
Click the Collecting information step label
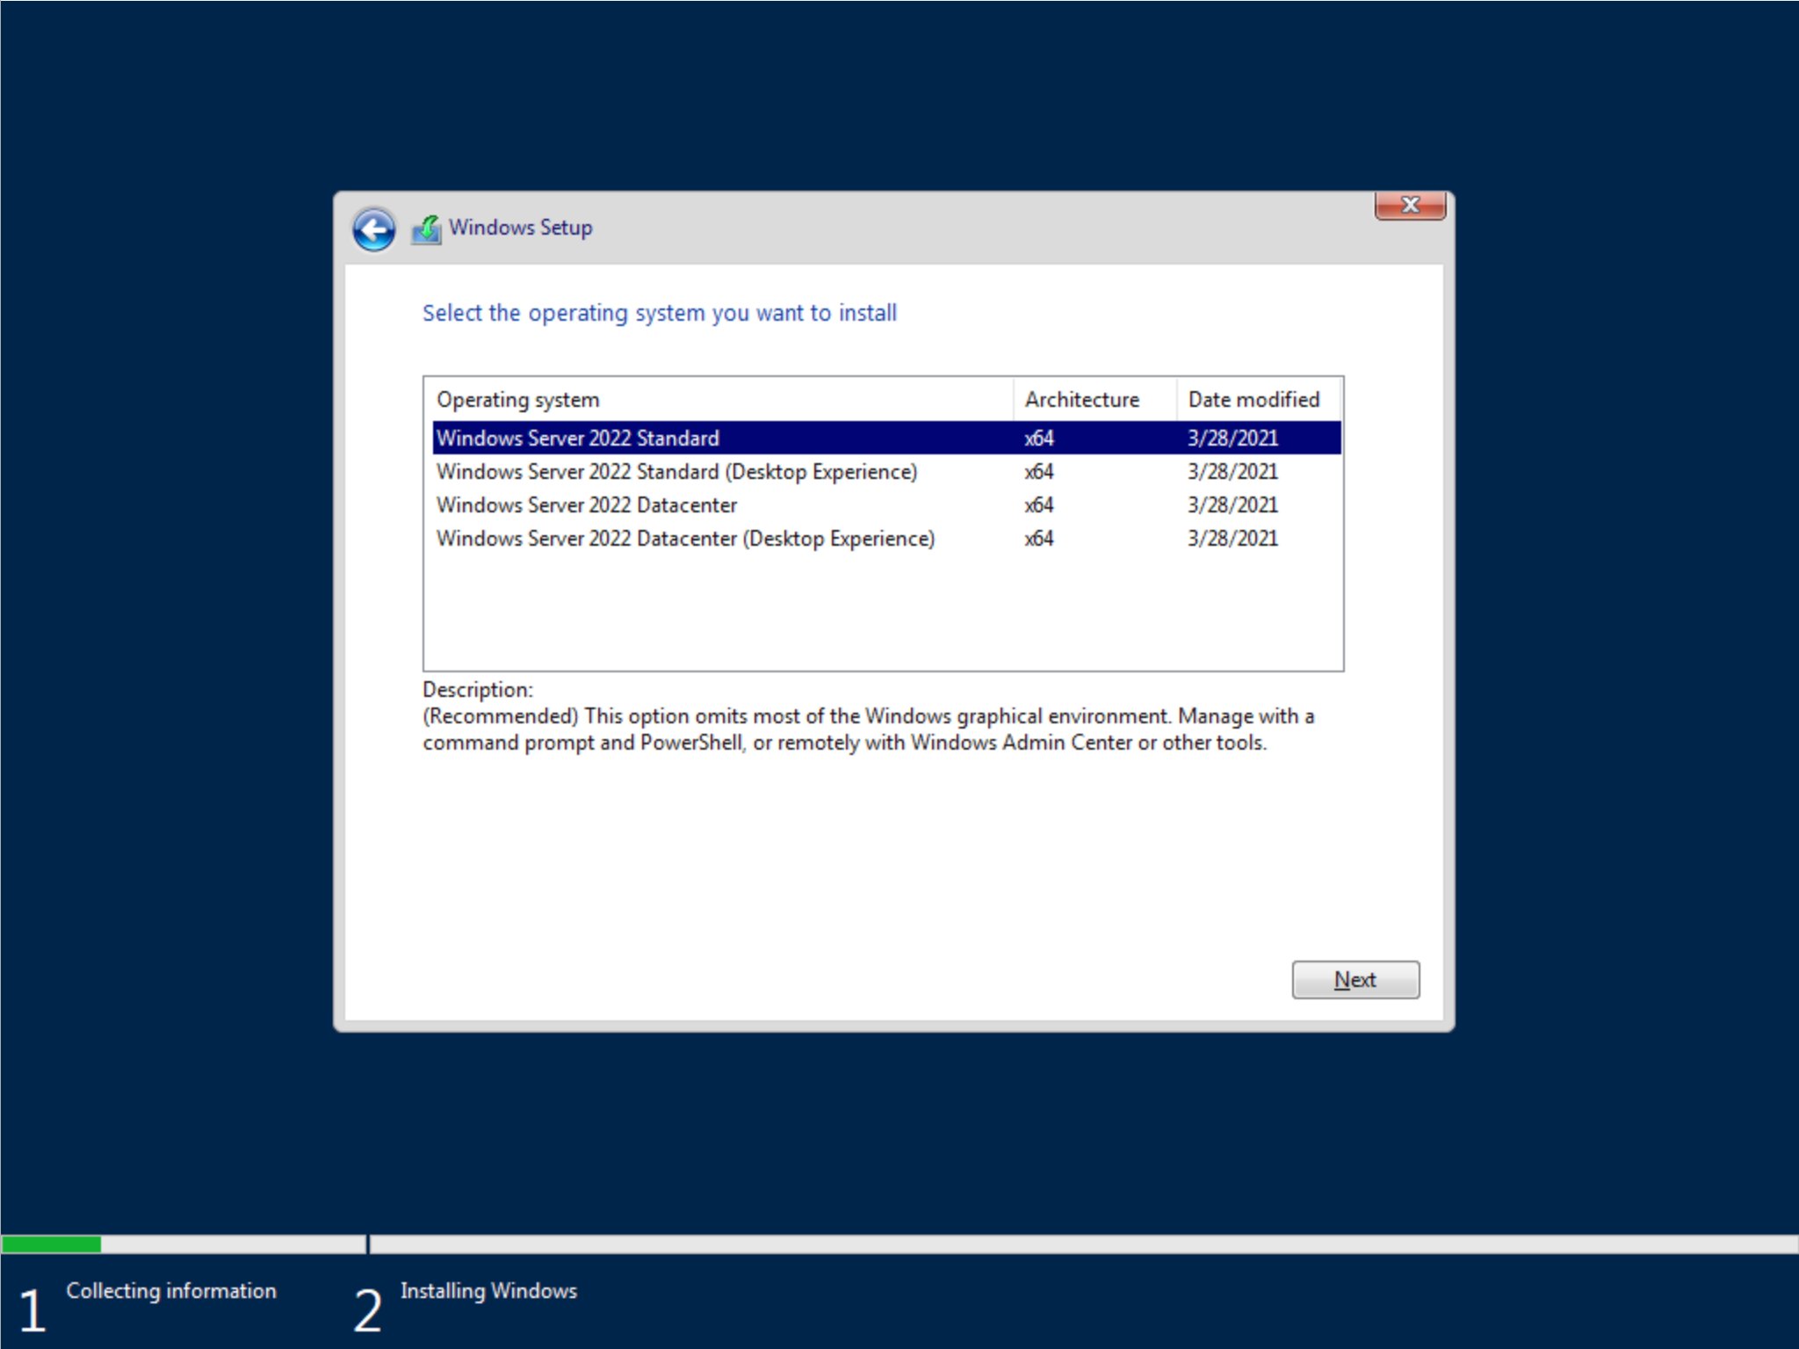point(171,1290)
